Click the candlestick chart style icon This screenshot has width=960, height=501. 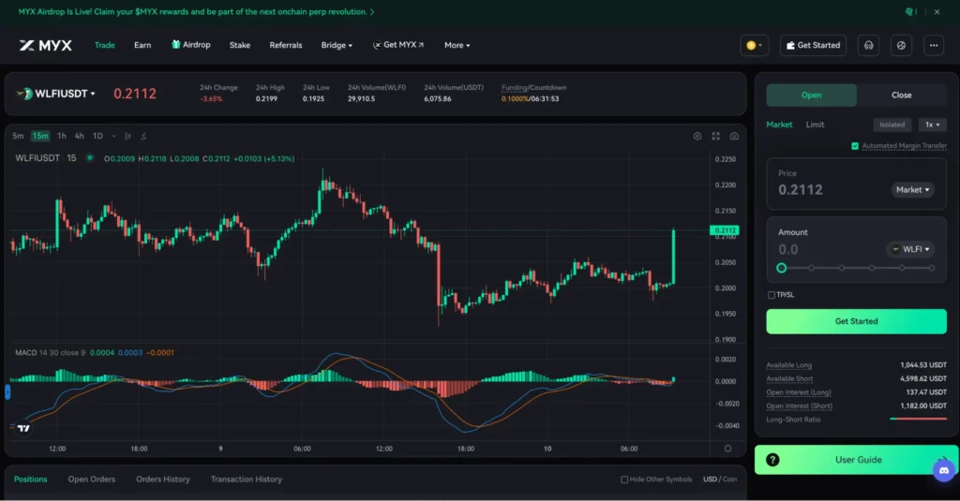click(127, 136)
